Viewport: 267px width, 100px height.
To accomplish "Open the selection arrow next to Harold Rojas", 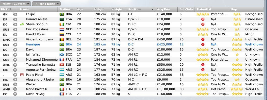I will [x=15, y=34].
